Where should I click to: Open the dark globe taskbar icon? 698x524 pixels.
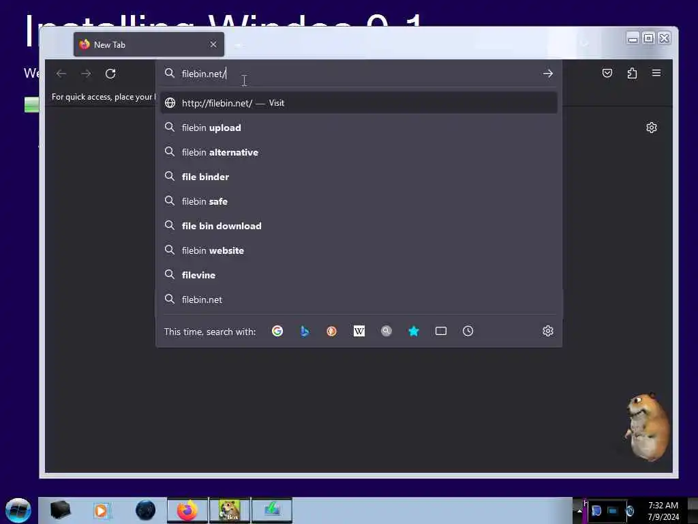146,510
